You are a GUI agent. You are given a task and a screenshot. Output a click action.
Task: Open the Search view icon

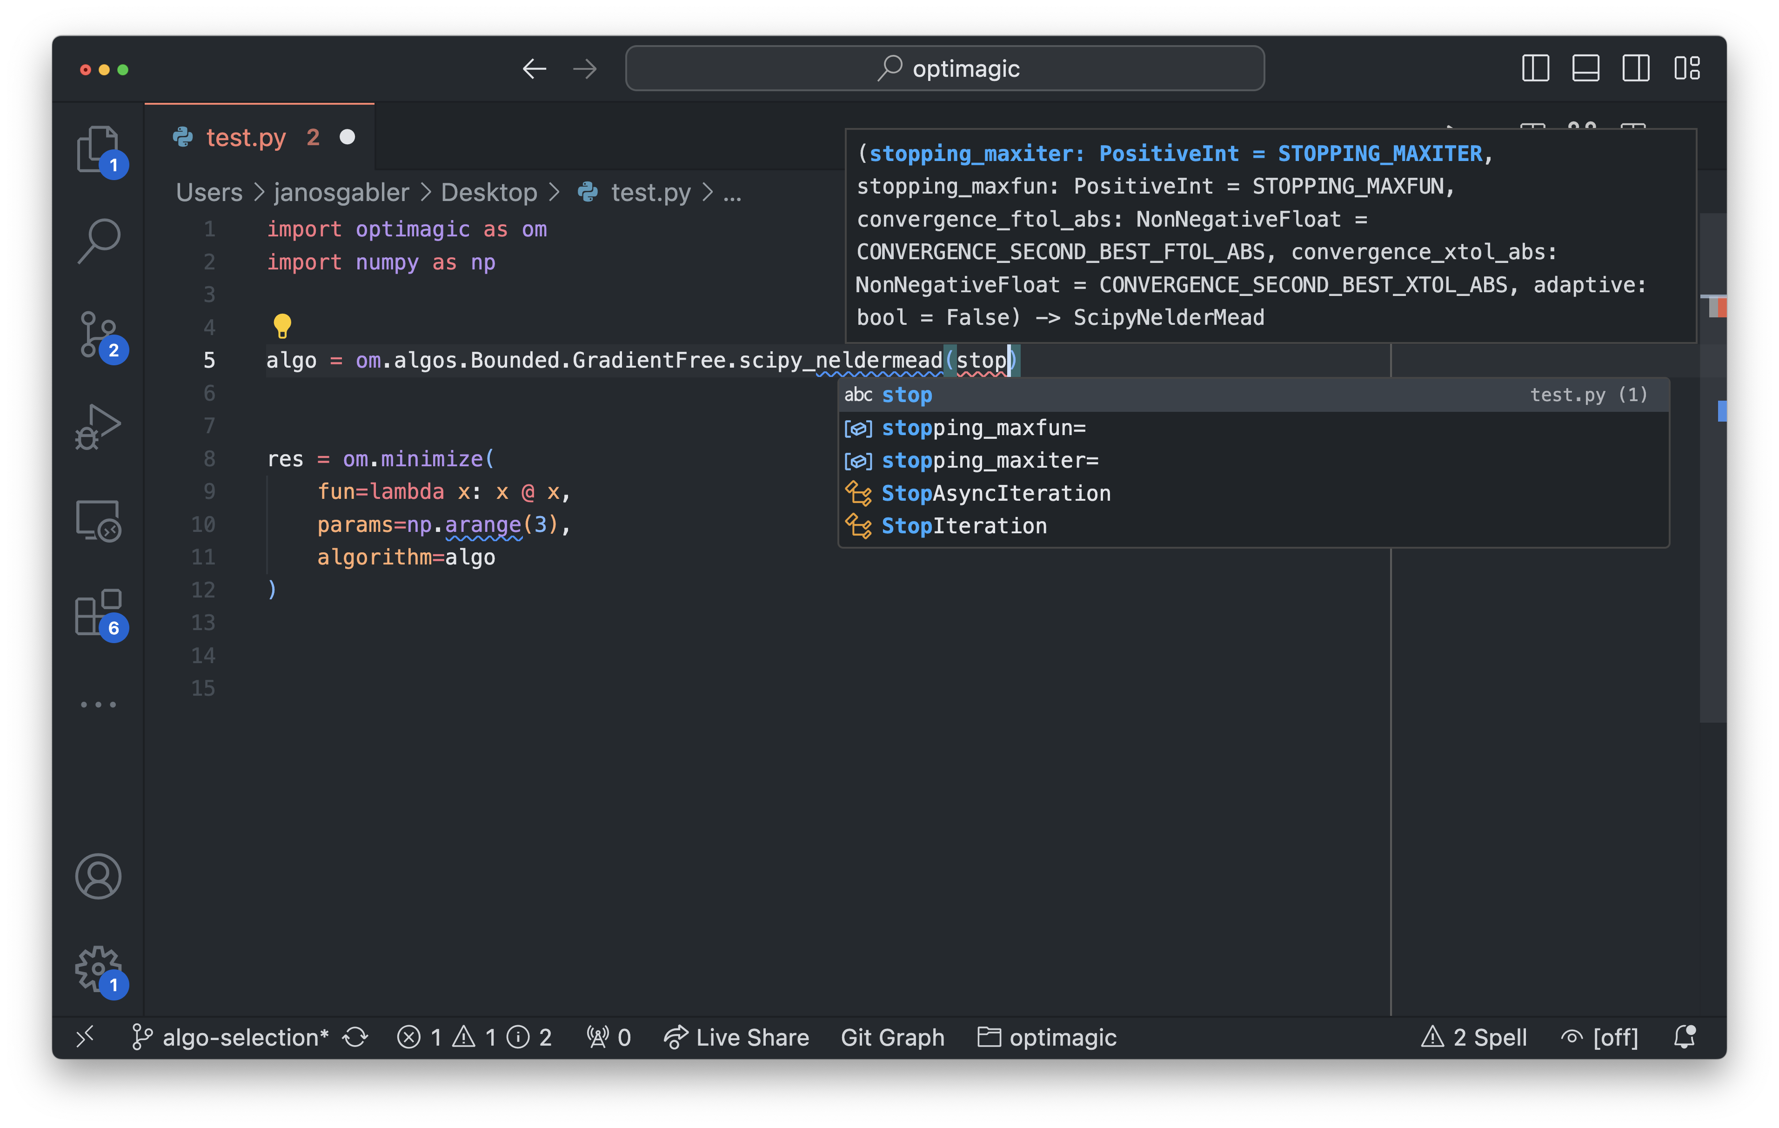(98, 240)
